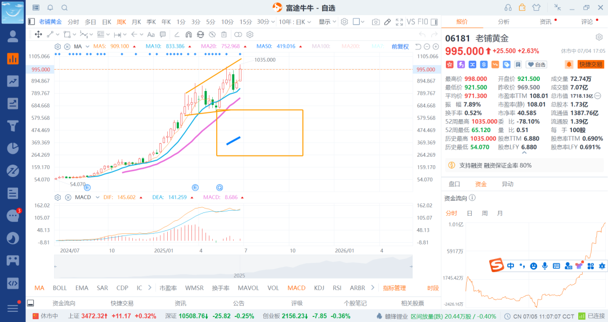Open the 分析 analysis tab

pyautogui.click(x=503, y=22)
